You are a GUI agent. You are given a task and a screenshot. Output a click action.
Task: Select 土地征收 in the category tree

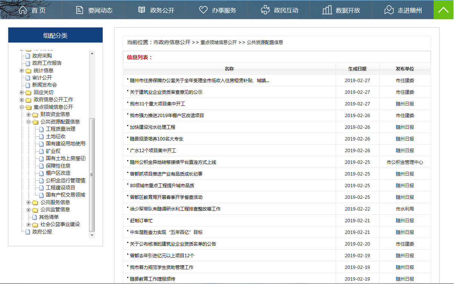pos(55,136)
